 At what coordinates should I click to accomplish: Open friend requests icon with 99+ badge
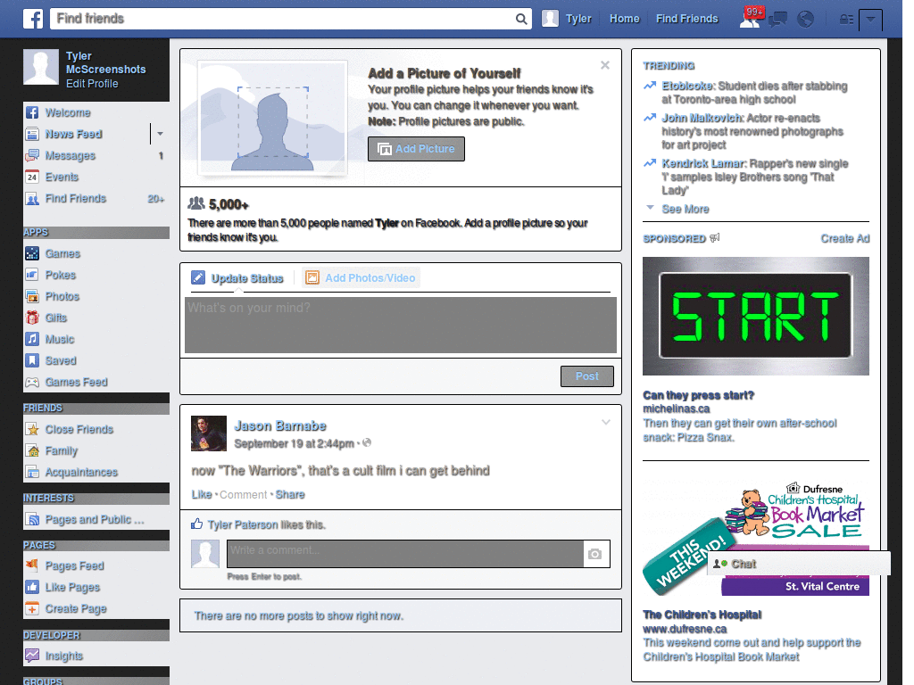[751, 18]
